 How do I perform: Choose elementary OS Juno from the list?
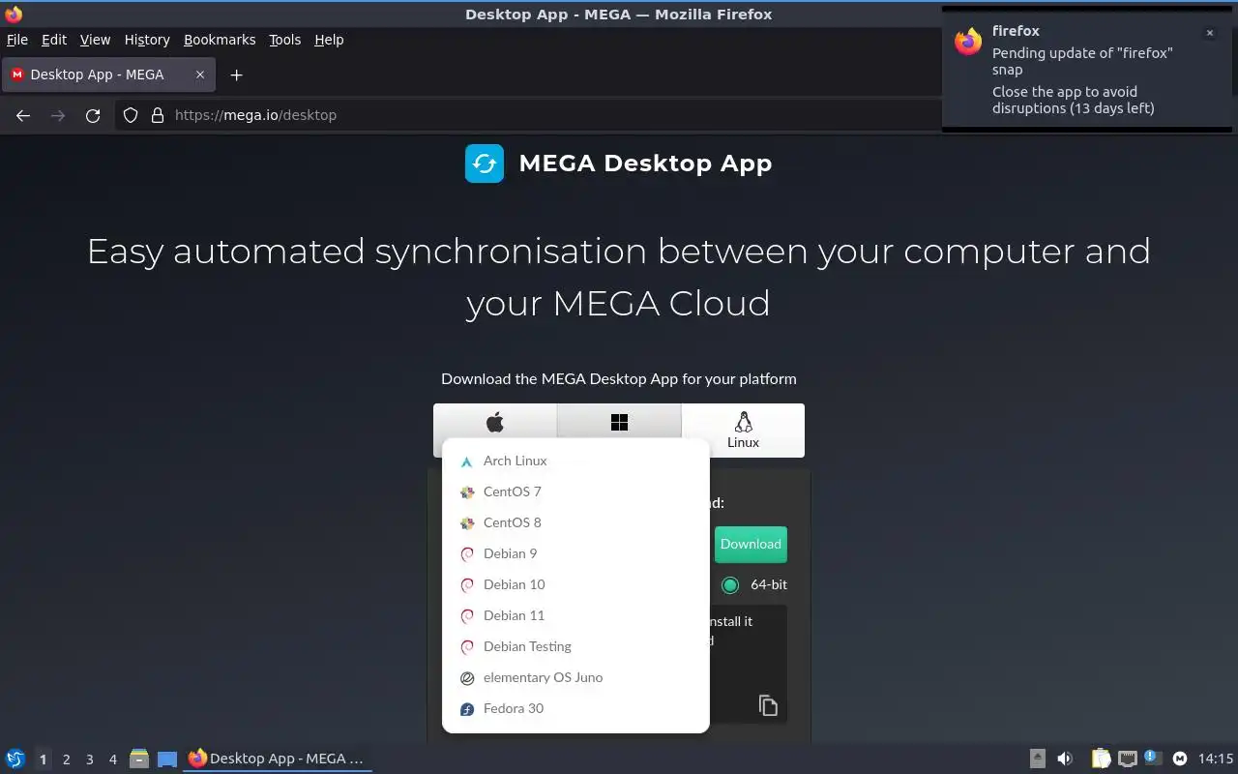575,677
